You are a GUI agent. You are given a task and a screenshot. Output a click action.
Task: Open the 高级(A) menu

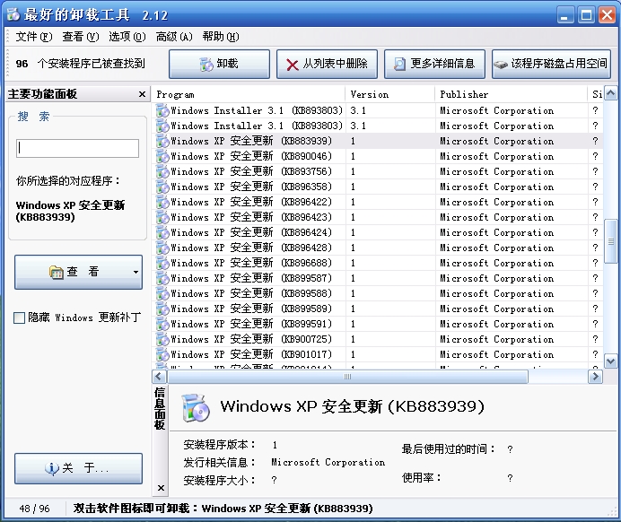pyautogui.click(x=174, y=37)
